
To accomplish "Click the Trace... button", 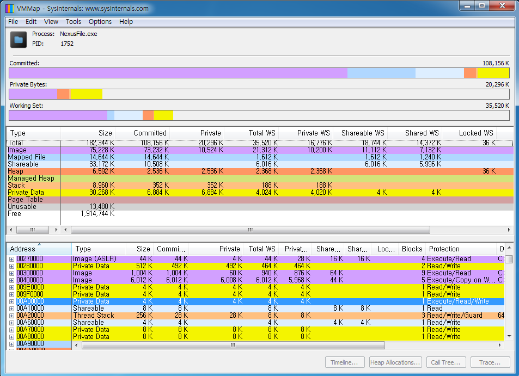I will [490, 362].
